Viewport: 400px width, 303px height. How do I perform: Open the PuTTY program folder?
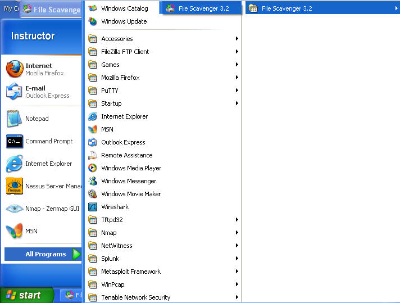coord(163,91)
